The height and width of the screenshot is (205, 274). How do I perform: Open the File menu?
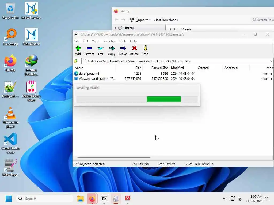coord(77,41)
